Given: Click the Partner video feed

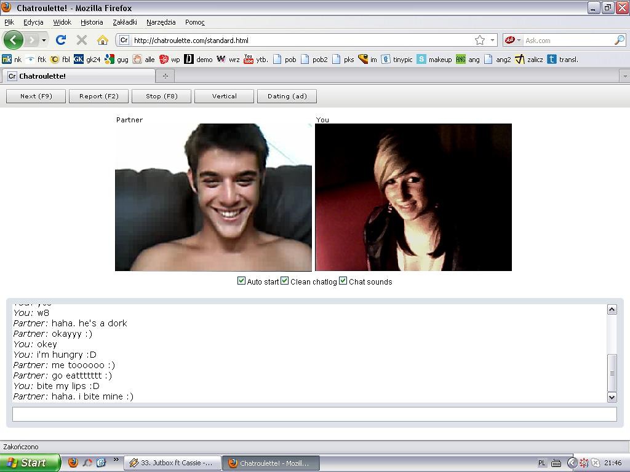Looking at the screenshot, I should (213, 197).
